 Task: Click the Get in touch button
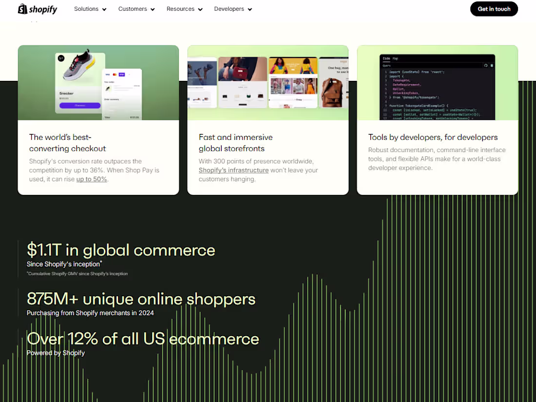click(x=494, y=9)
